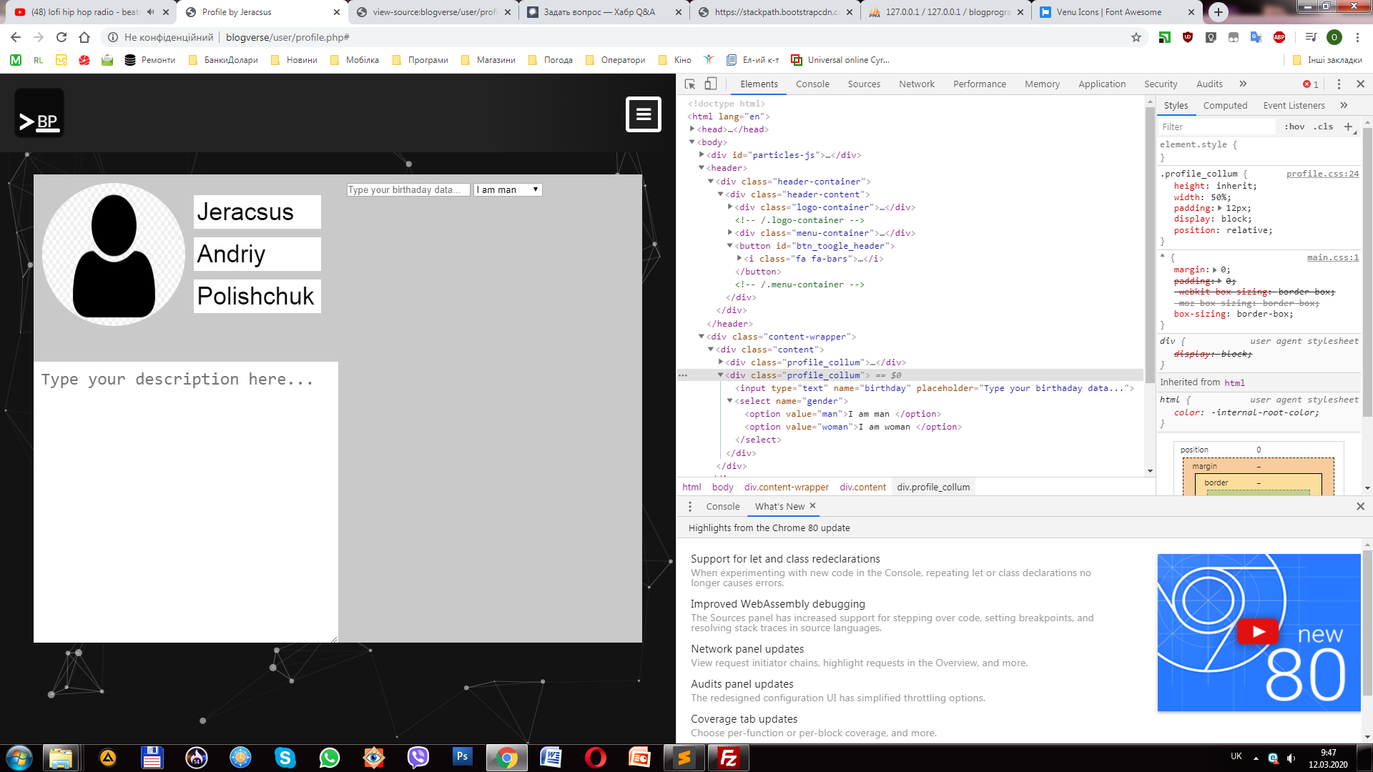
Task: Open the Audits tab
Action: coord(1209,84)
